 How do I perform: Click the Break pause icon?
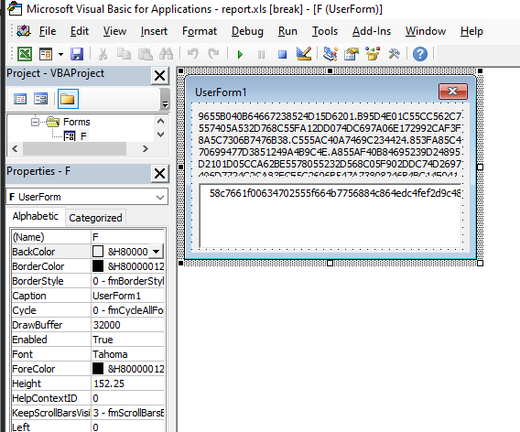tap(261, 54)
